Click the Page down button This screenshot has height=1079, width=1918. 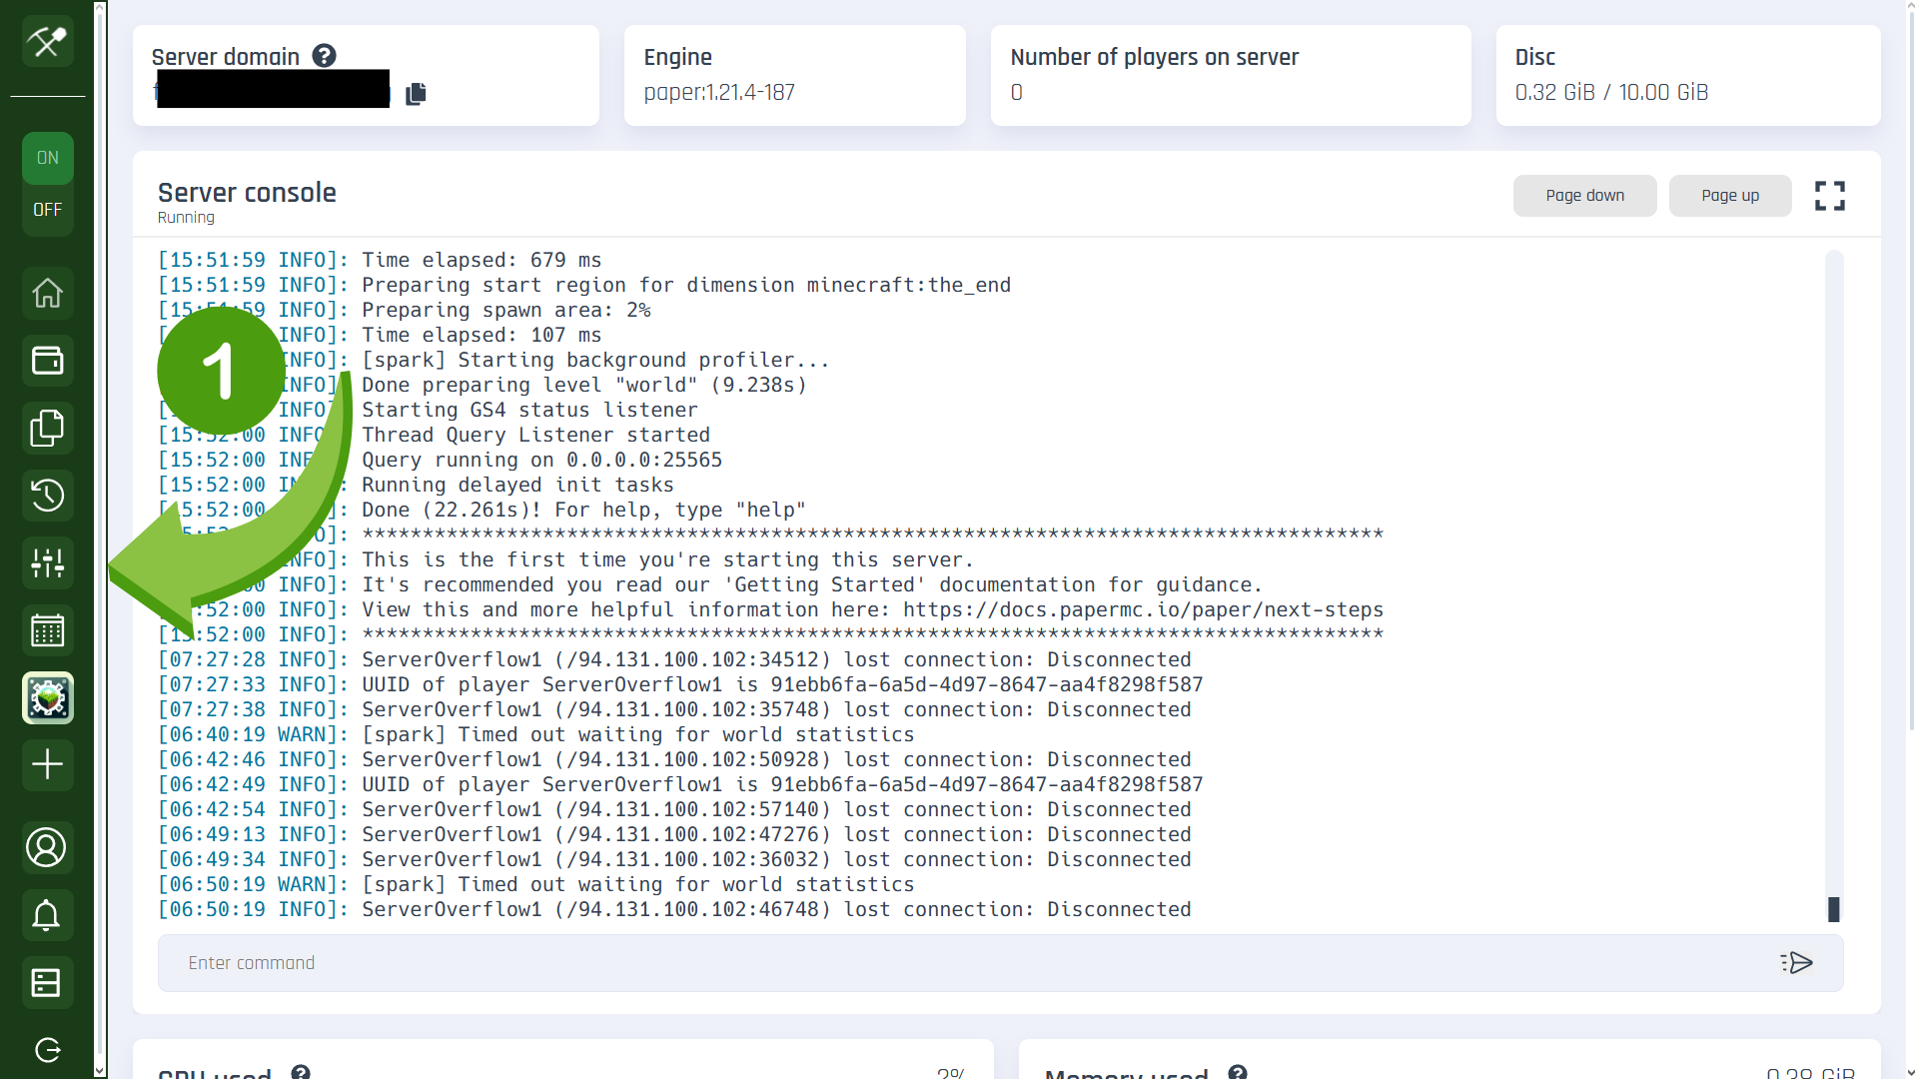(1584, 196)
